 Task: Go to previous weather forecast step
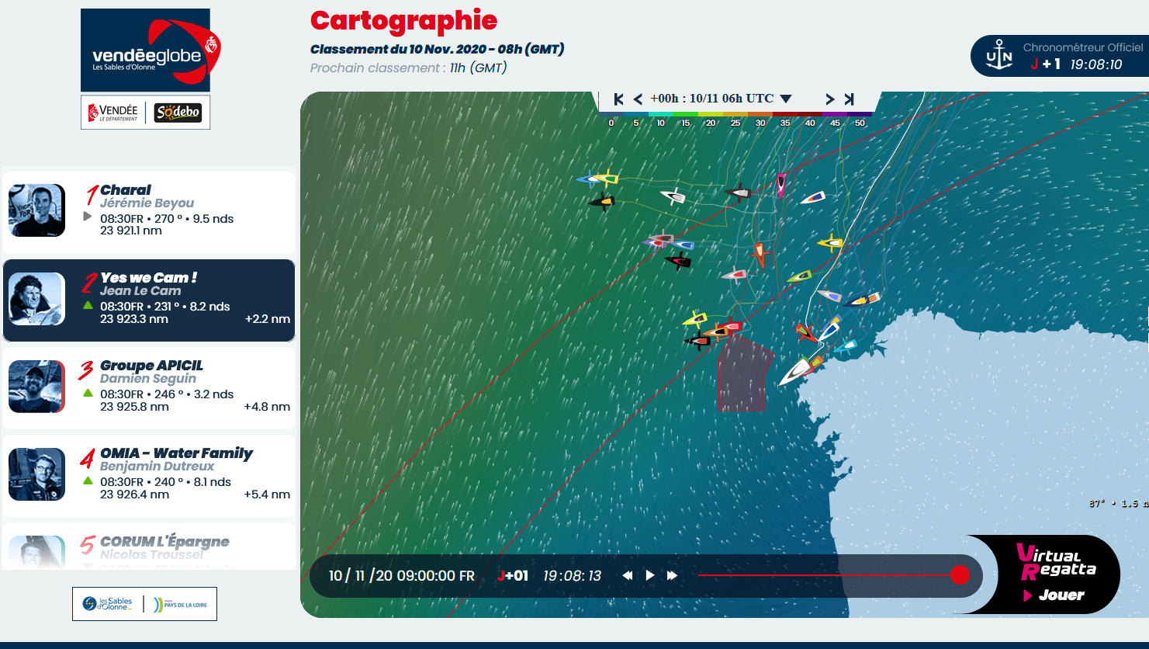pos(638,99)
